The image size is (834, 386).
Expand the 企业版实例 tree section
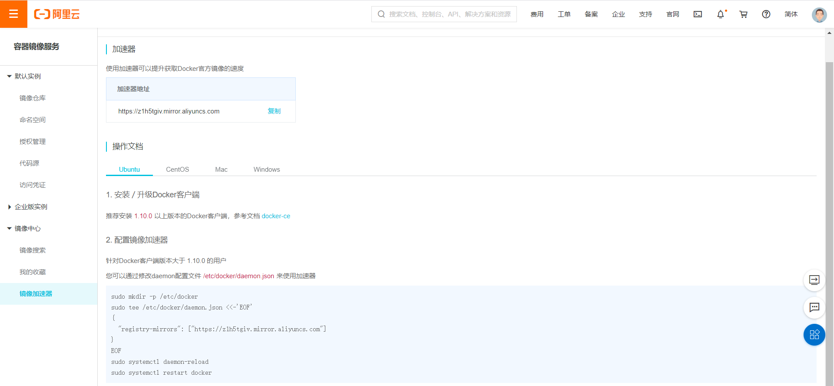(x=9, y=207)
